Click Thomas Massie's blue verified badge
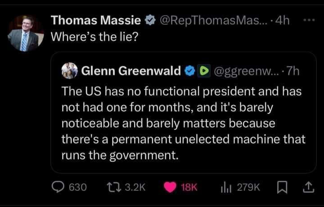This screenshot has height=207, width=324. (x=150, y=21)
